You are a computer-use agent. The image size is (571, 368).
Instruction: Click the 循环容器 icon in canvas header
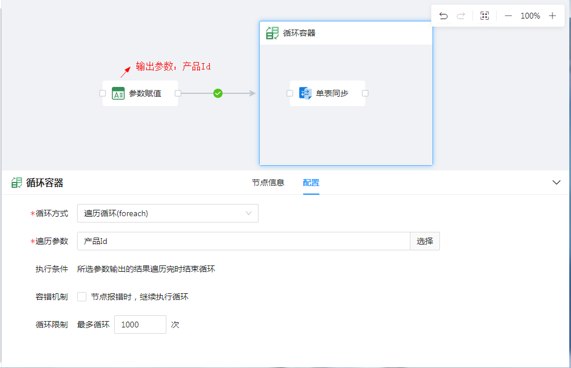[x=272, y=33]
